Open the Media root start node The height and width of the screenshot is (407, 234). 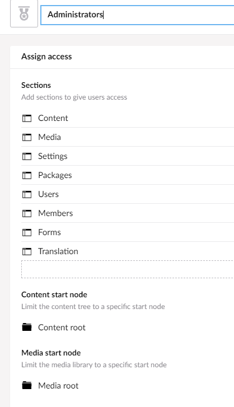pyautogui.click(x=58, y=386)
